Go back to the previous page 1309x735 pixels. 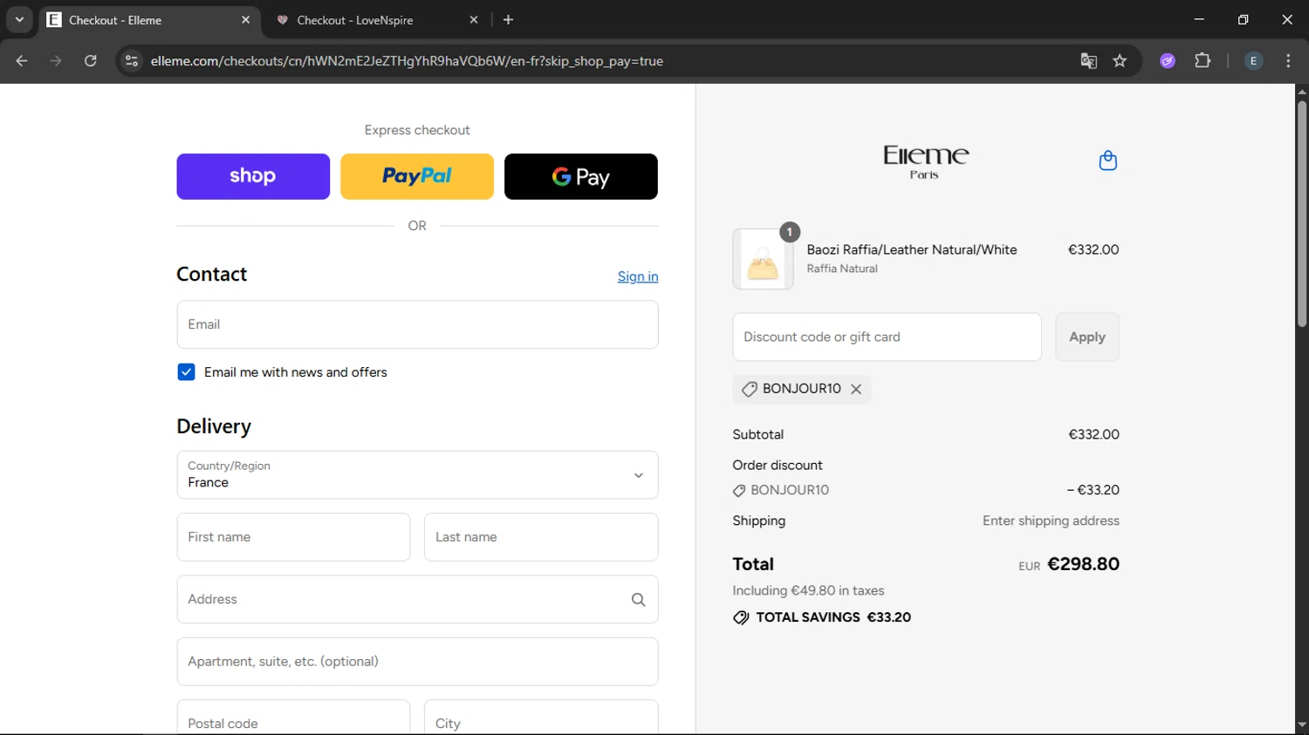[22, 61]
